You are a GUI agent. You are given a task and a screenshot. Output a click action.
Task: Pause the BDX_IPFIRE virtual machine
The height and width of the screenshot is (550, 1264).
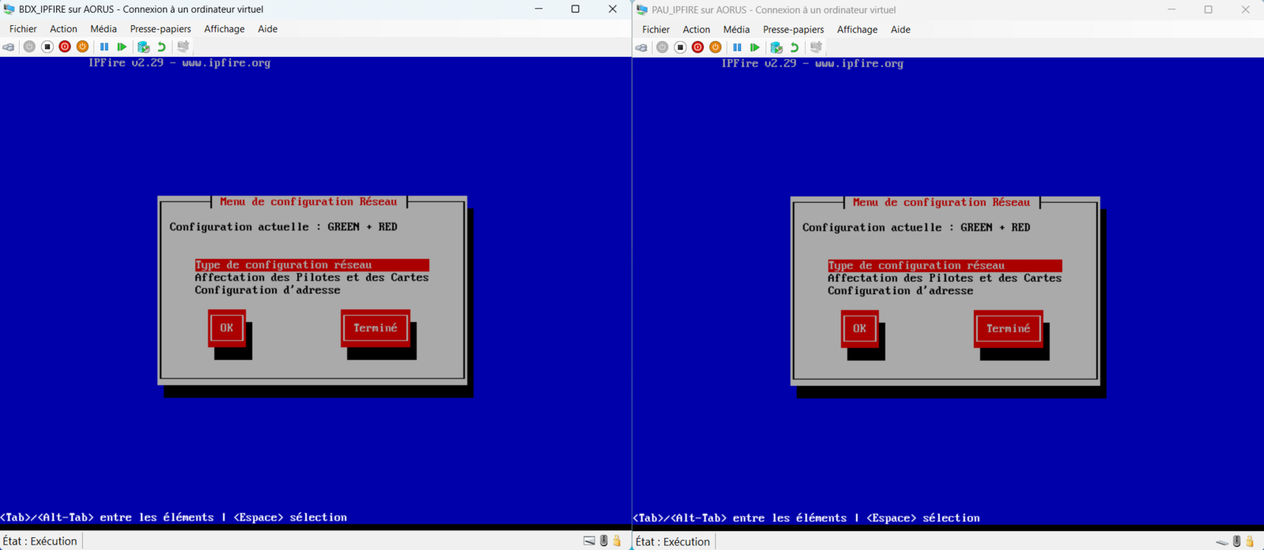pyautogui.click(x=104, y=47)
